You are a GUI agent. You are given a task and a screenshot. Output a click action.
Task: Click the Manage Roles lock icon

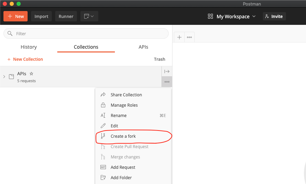pos(103,105)
